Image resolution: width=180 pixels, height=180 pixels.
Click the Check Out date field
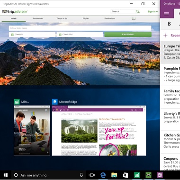[x=80, y=35]
